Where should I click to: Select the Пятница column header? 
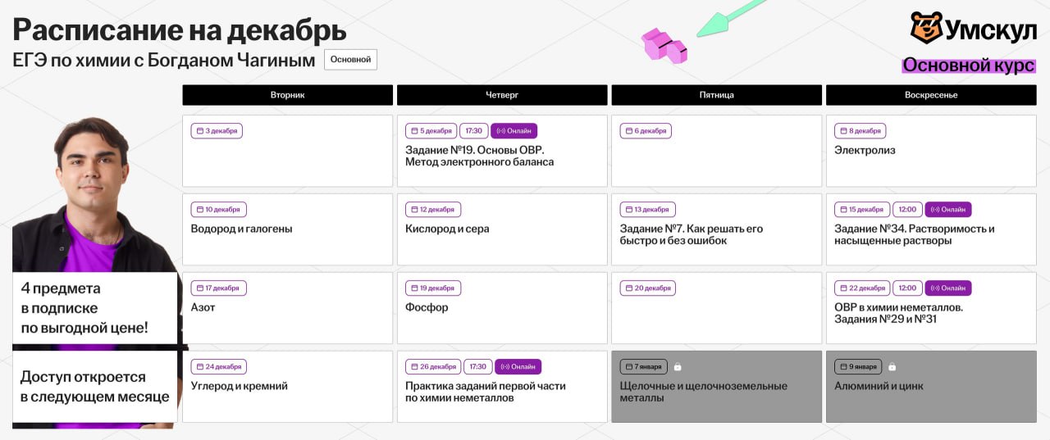(716, 95)
